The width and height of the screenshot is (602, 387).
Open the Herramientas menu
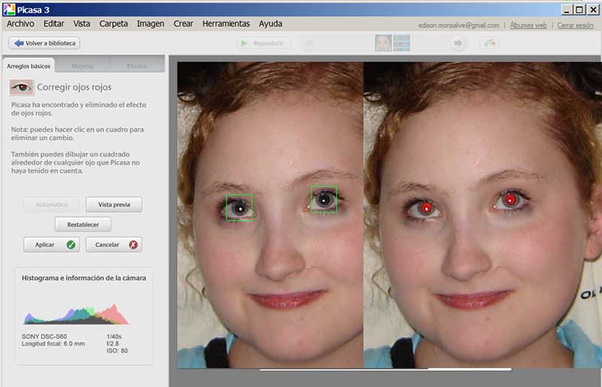click(226, 23)
